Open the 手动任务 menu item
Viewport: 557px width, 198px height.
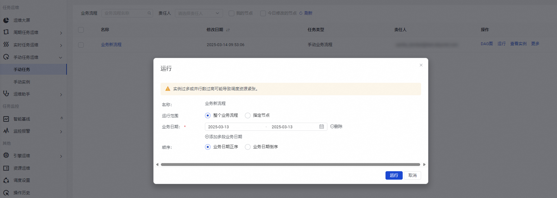tap(33, 69)
